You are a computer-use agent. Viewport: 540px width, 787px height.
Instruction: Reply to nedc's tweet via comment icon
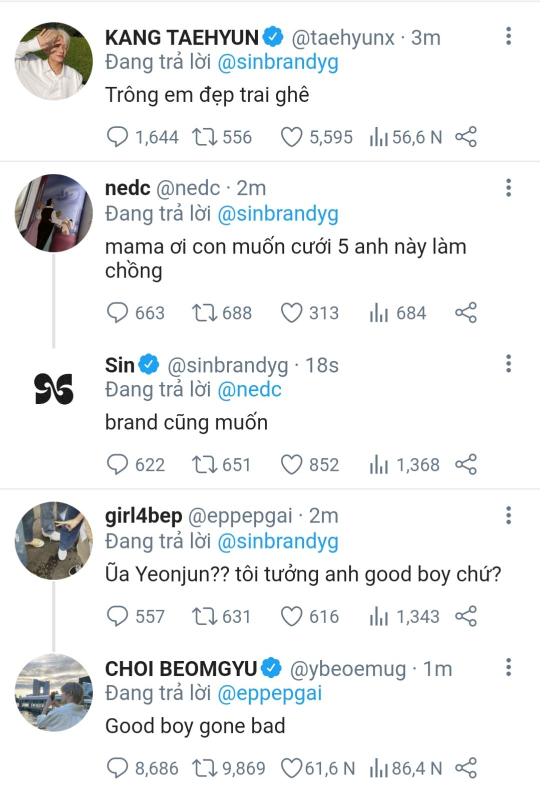(118, 313)
